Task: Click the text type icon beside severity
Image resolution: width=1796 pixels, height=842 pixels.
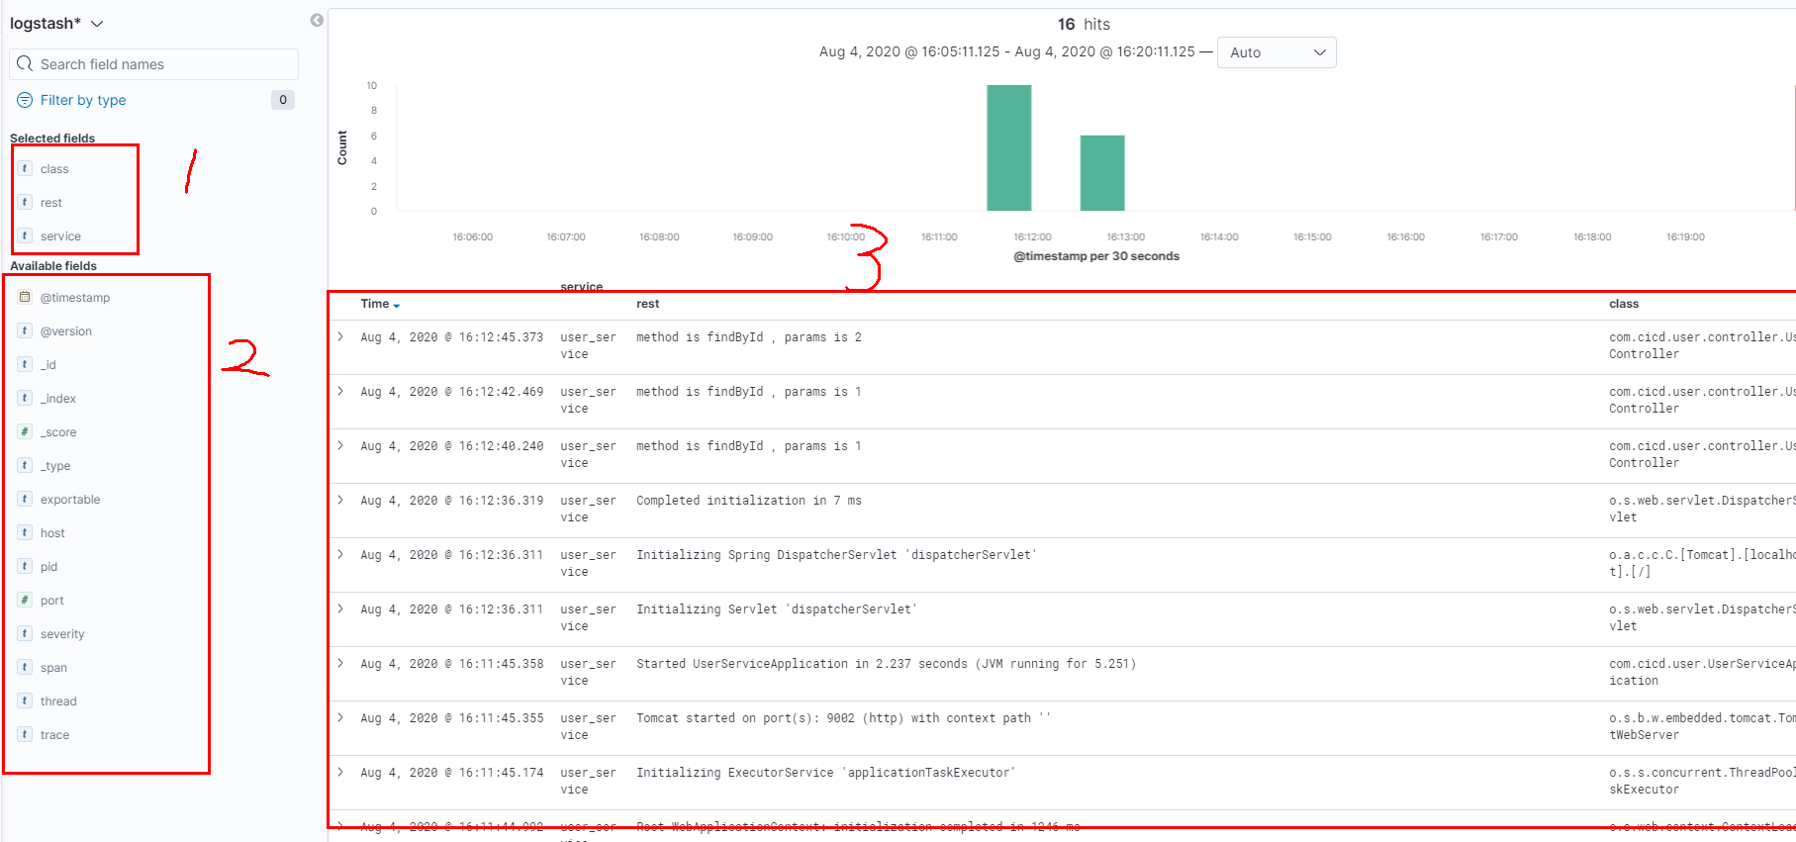Action: 25,633
